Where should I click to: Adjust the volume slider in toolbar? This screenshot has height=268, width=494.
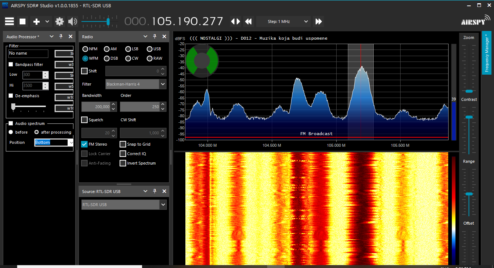click(108, 22)
